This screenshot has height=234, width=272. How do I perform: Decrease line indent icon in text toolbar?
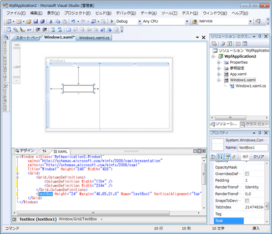tap(38, 29)
